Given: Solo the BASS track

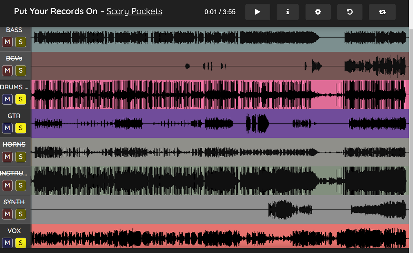Looking at the screenshot, I should [21, 42].
